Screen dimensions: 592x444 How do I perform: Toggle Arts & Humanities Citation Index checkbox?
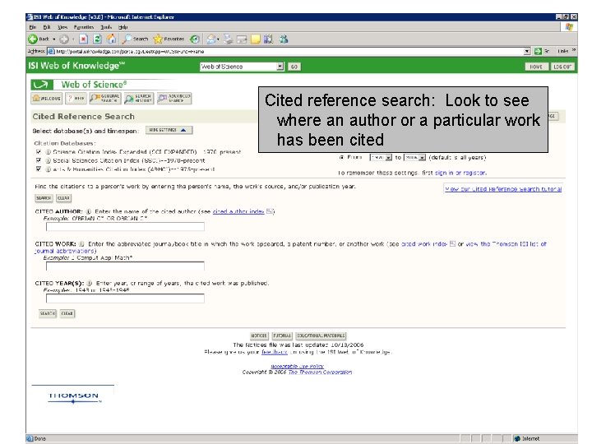(38, 169)
